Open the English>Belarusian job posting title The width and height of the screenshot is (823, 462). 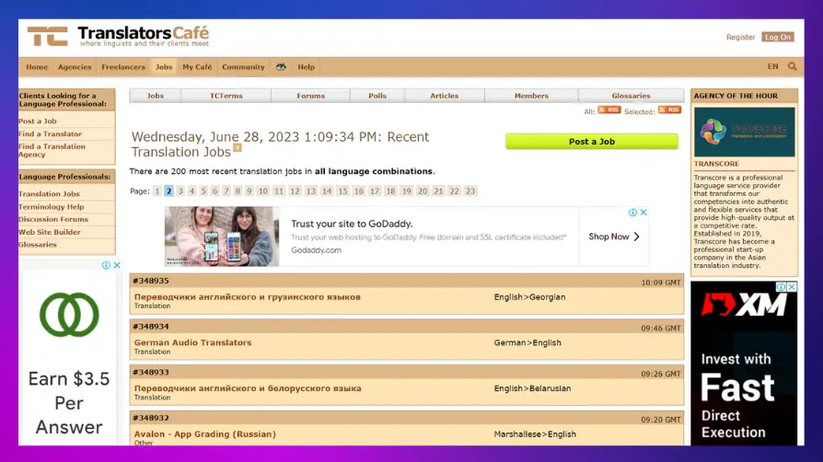click(248, 388)
